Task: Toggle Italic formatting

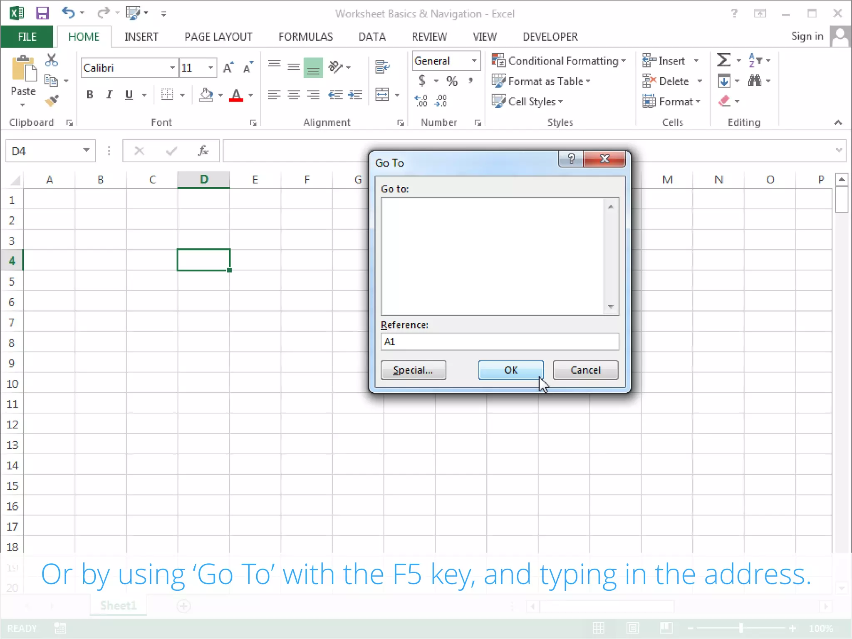Action: tap(109, 95)
